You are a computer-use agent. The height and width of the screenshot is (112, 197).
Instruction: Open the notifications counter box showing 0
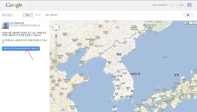[171, 5]
